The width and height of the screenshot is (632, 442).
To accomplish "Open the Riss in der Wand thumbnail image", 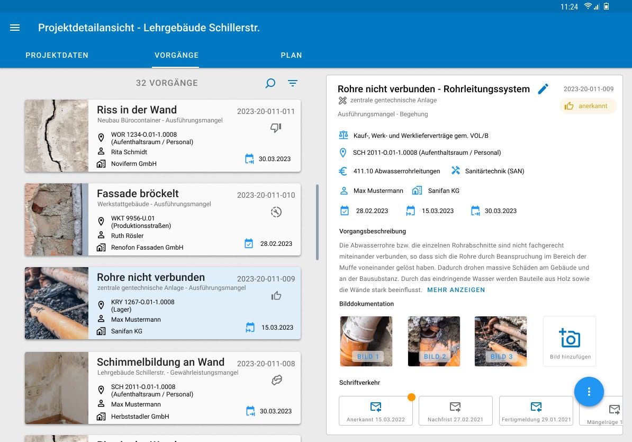I will 57,136.
